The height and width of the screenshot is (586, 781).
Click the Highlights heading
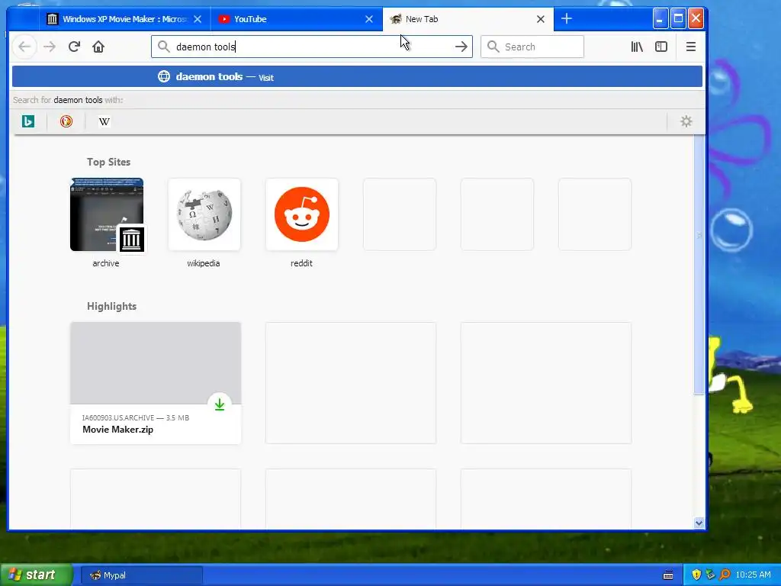click(x=111, y=306)
